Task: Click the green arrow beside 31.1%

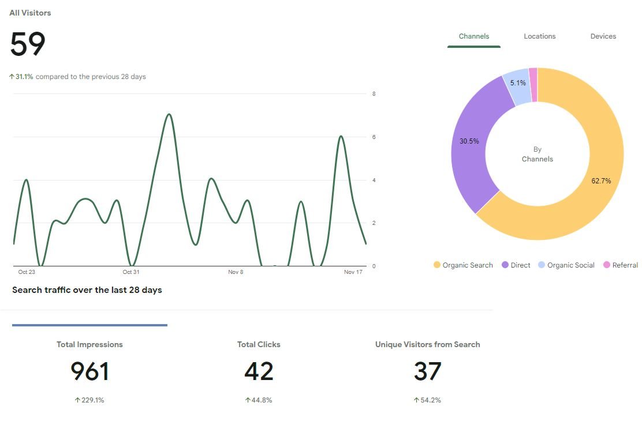Action: [x=12, y=77]
